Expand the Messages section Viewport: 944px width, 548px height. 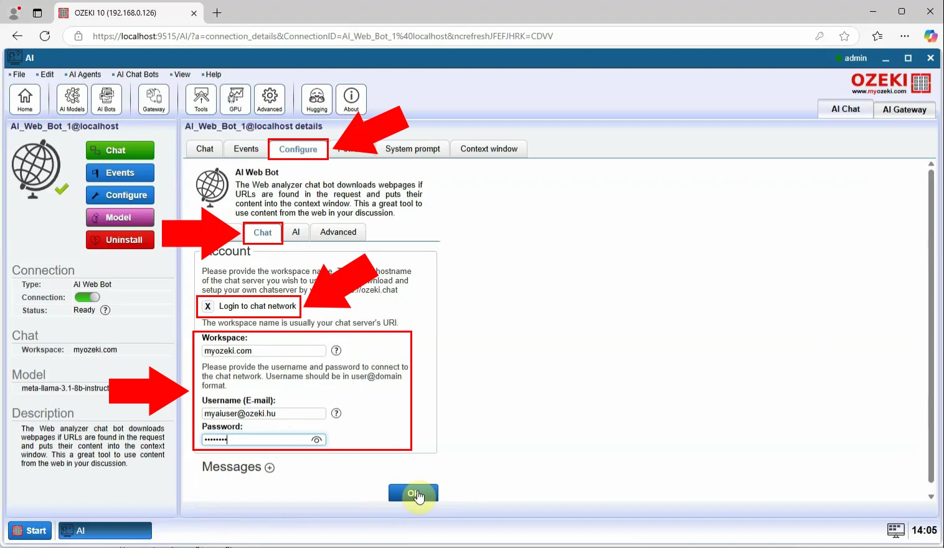[270, 468]
